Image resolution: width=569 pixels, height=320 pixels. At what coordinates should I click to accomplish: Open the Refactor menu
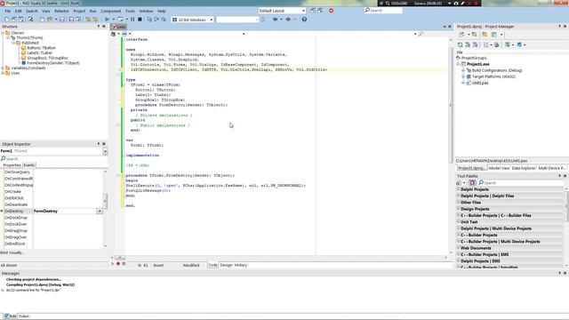pyautogui.click(x=61, y=11)
